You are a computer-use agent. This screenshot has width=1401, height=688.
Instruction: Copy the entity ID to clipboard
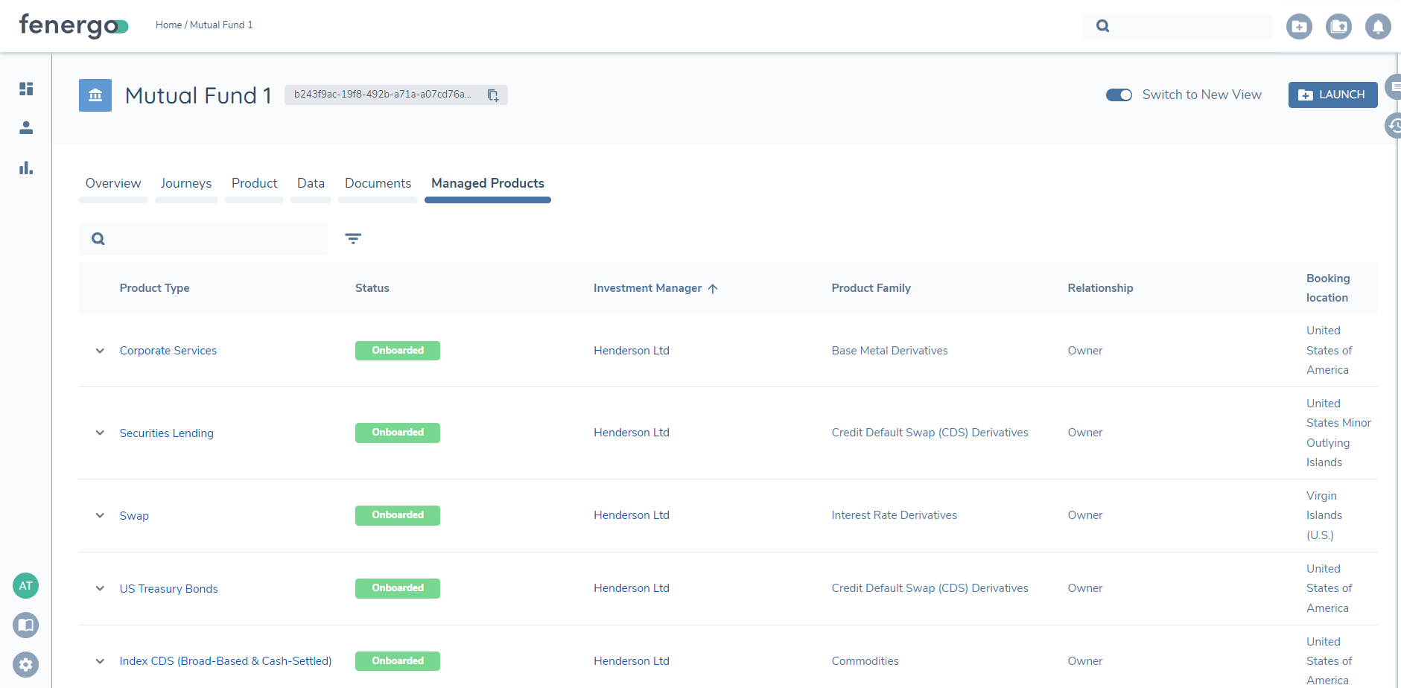[x=493, y=95]
